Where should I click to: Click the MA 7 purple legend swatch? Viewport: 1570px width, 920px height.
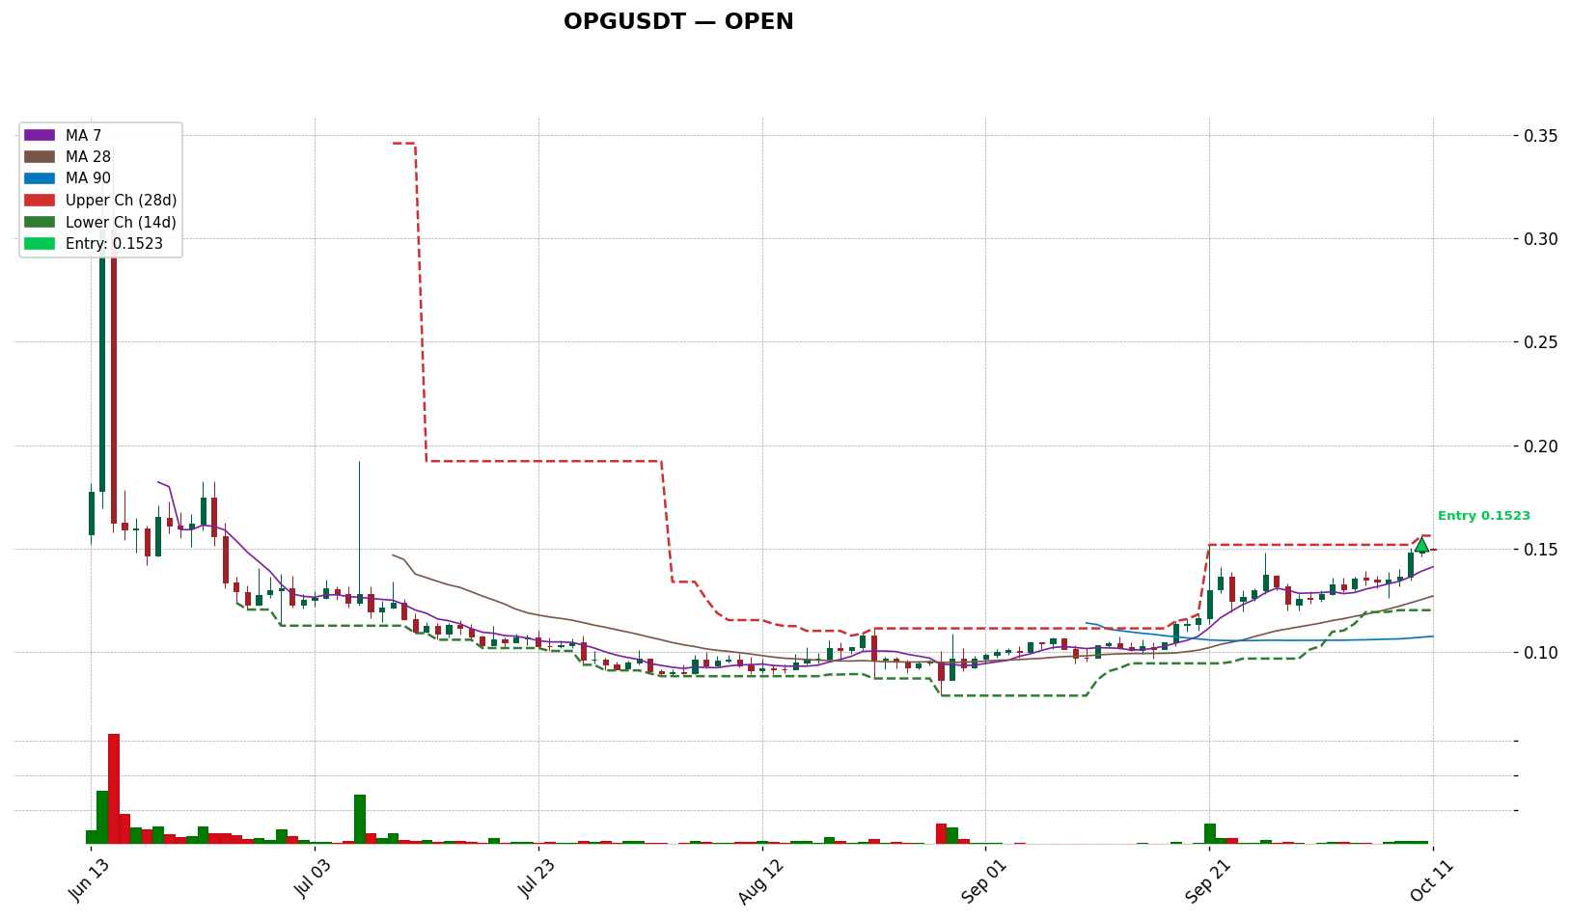[x=40, y=136]
